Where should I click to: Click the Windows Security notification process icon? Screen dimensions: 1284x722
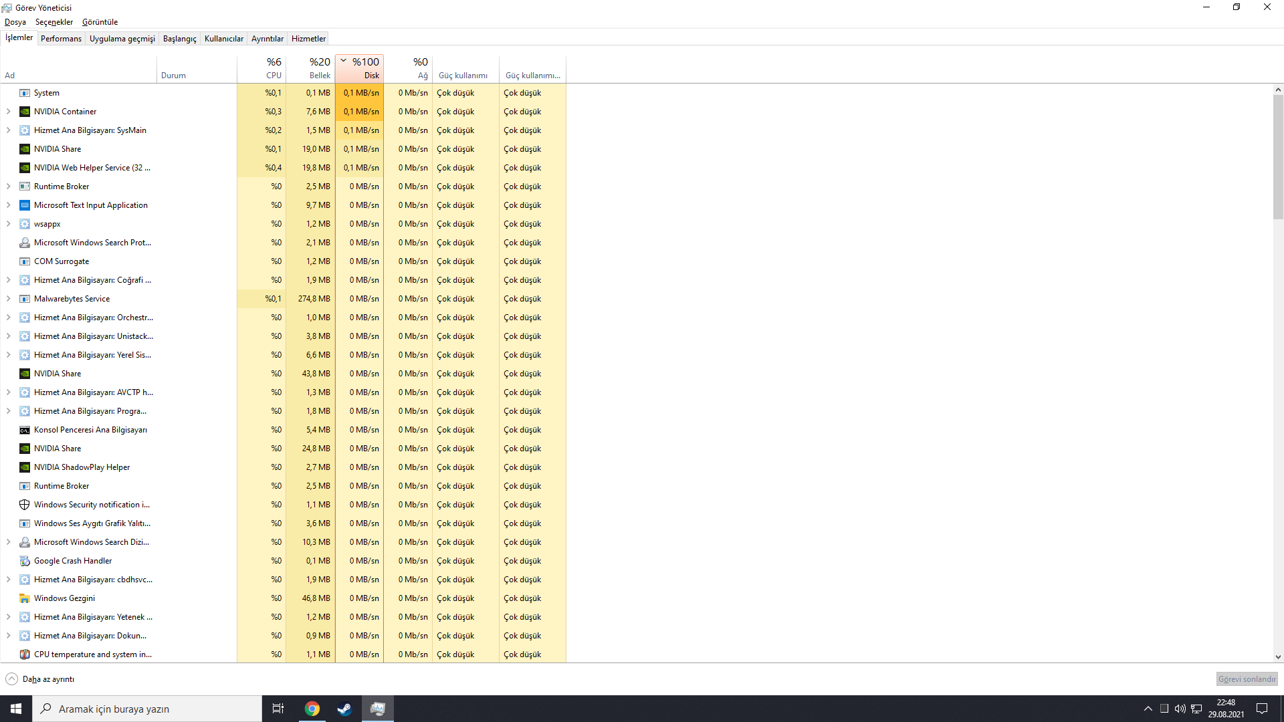click(x=25, y=505)
